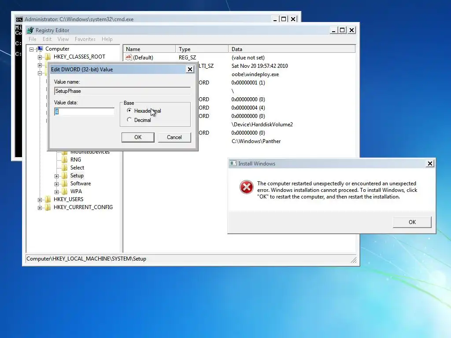Click the HKEY_CLASSES_ROOT folder icon
This screenshot has width=451, height=338.
pos(48,57)
